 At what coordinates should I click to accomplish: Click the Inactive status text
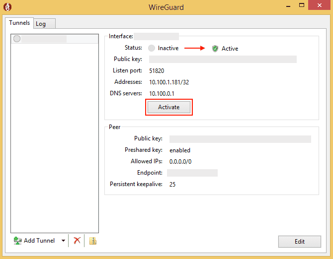point(168,48)
